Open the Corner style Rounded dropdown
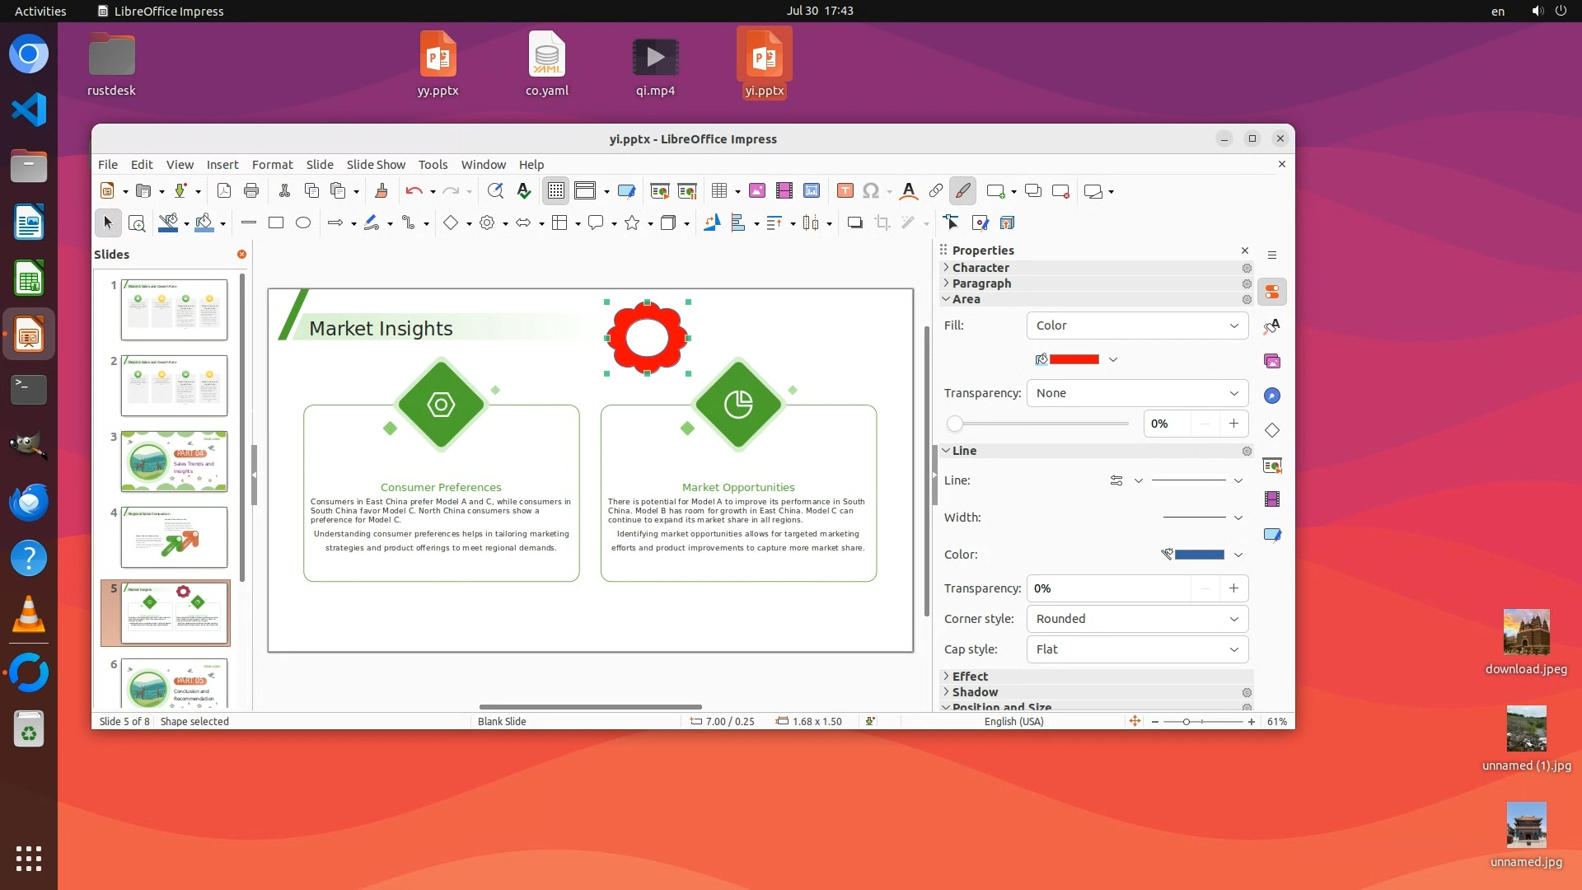The image size is (1582, 890). [1137, 619]
